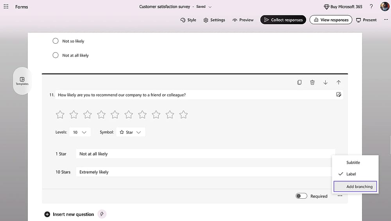Screen dimensions: 391x221
Task: Expand the form title Saved dropdown chevron
Action: tap(210, 7)
